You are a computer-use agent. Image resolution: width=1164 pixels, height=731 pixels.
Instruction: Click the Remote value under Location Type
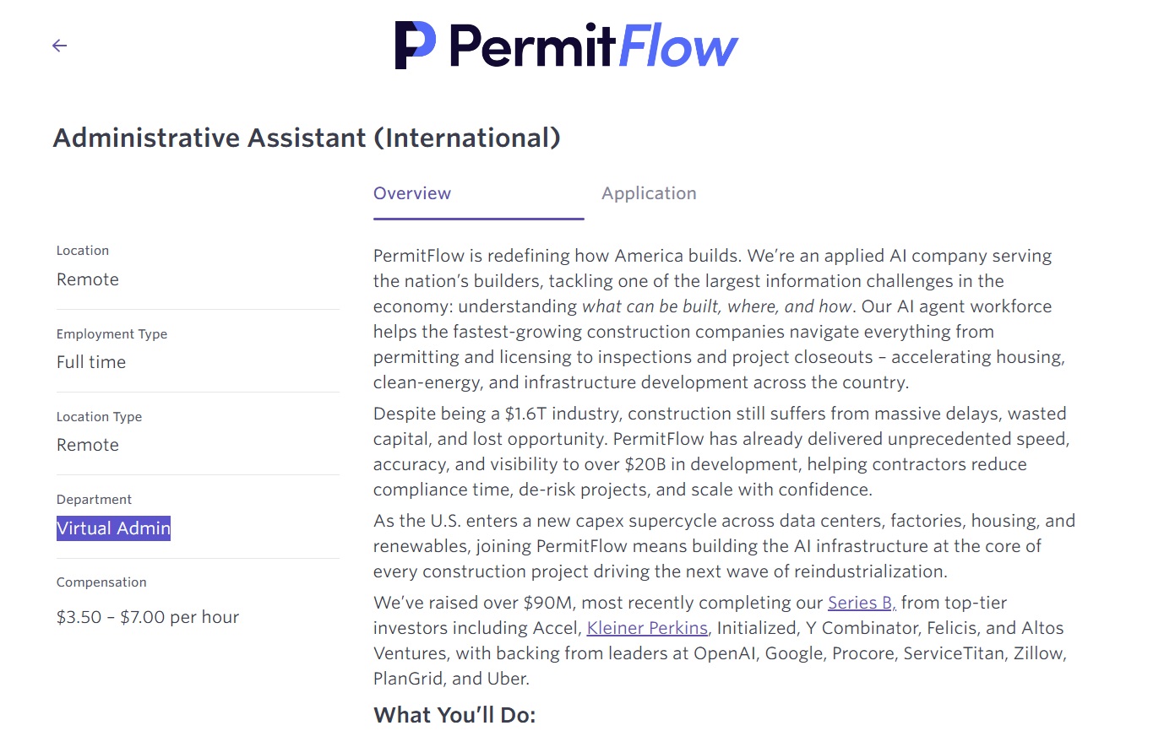88,445
